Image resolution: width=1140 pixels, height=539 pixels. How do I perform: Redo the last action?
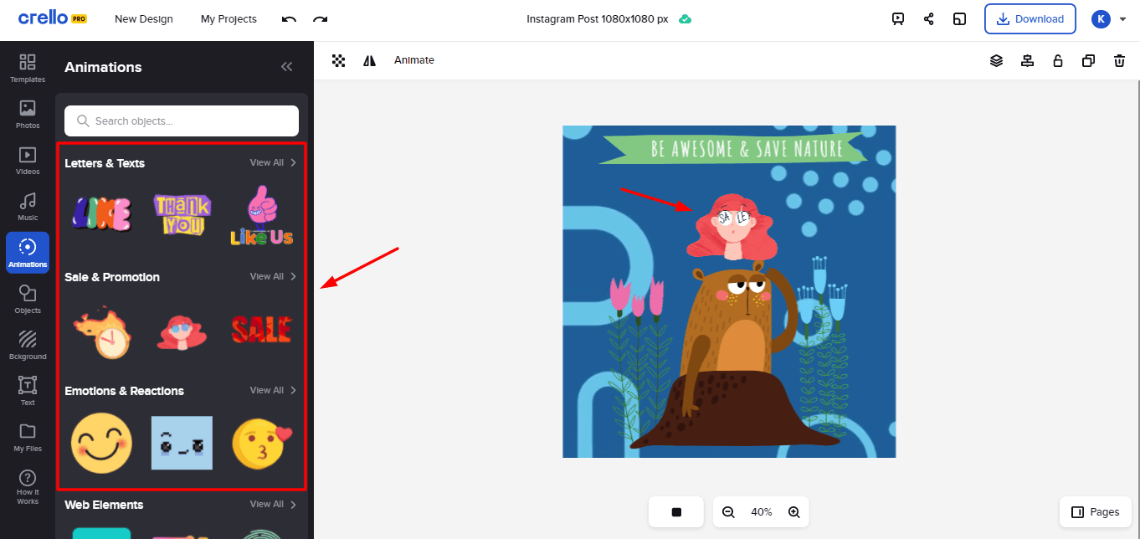(320, 18)
